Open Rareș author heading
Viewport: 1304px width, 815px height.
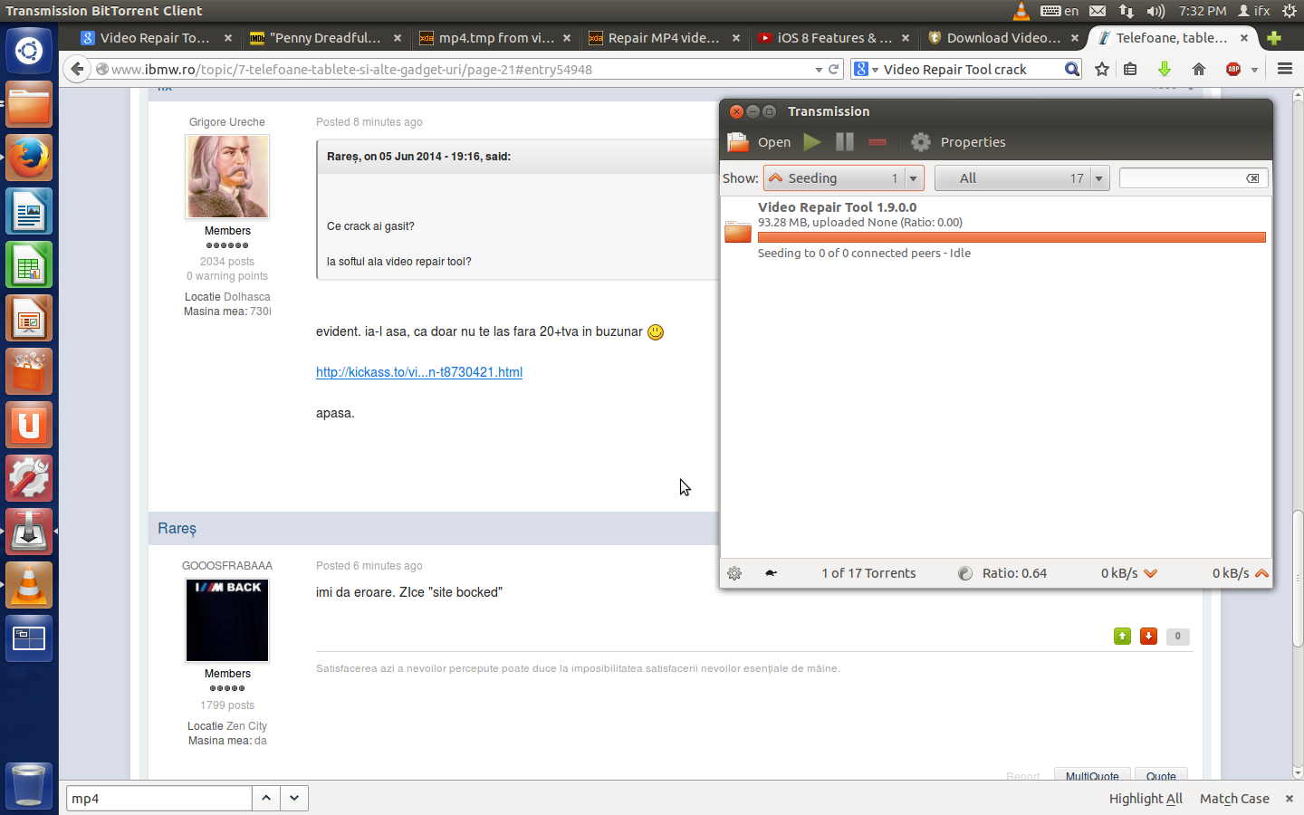177,529
